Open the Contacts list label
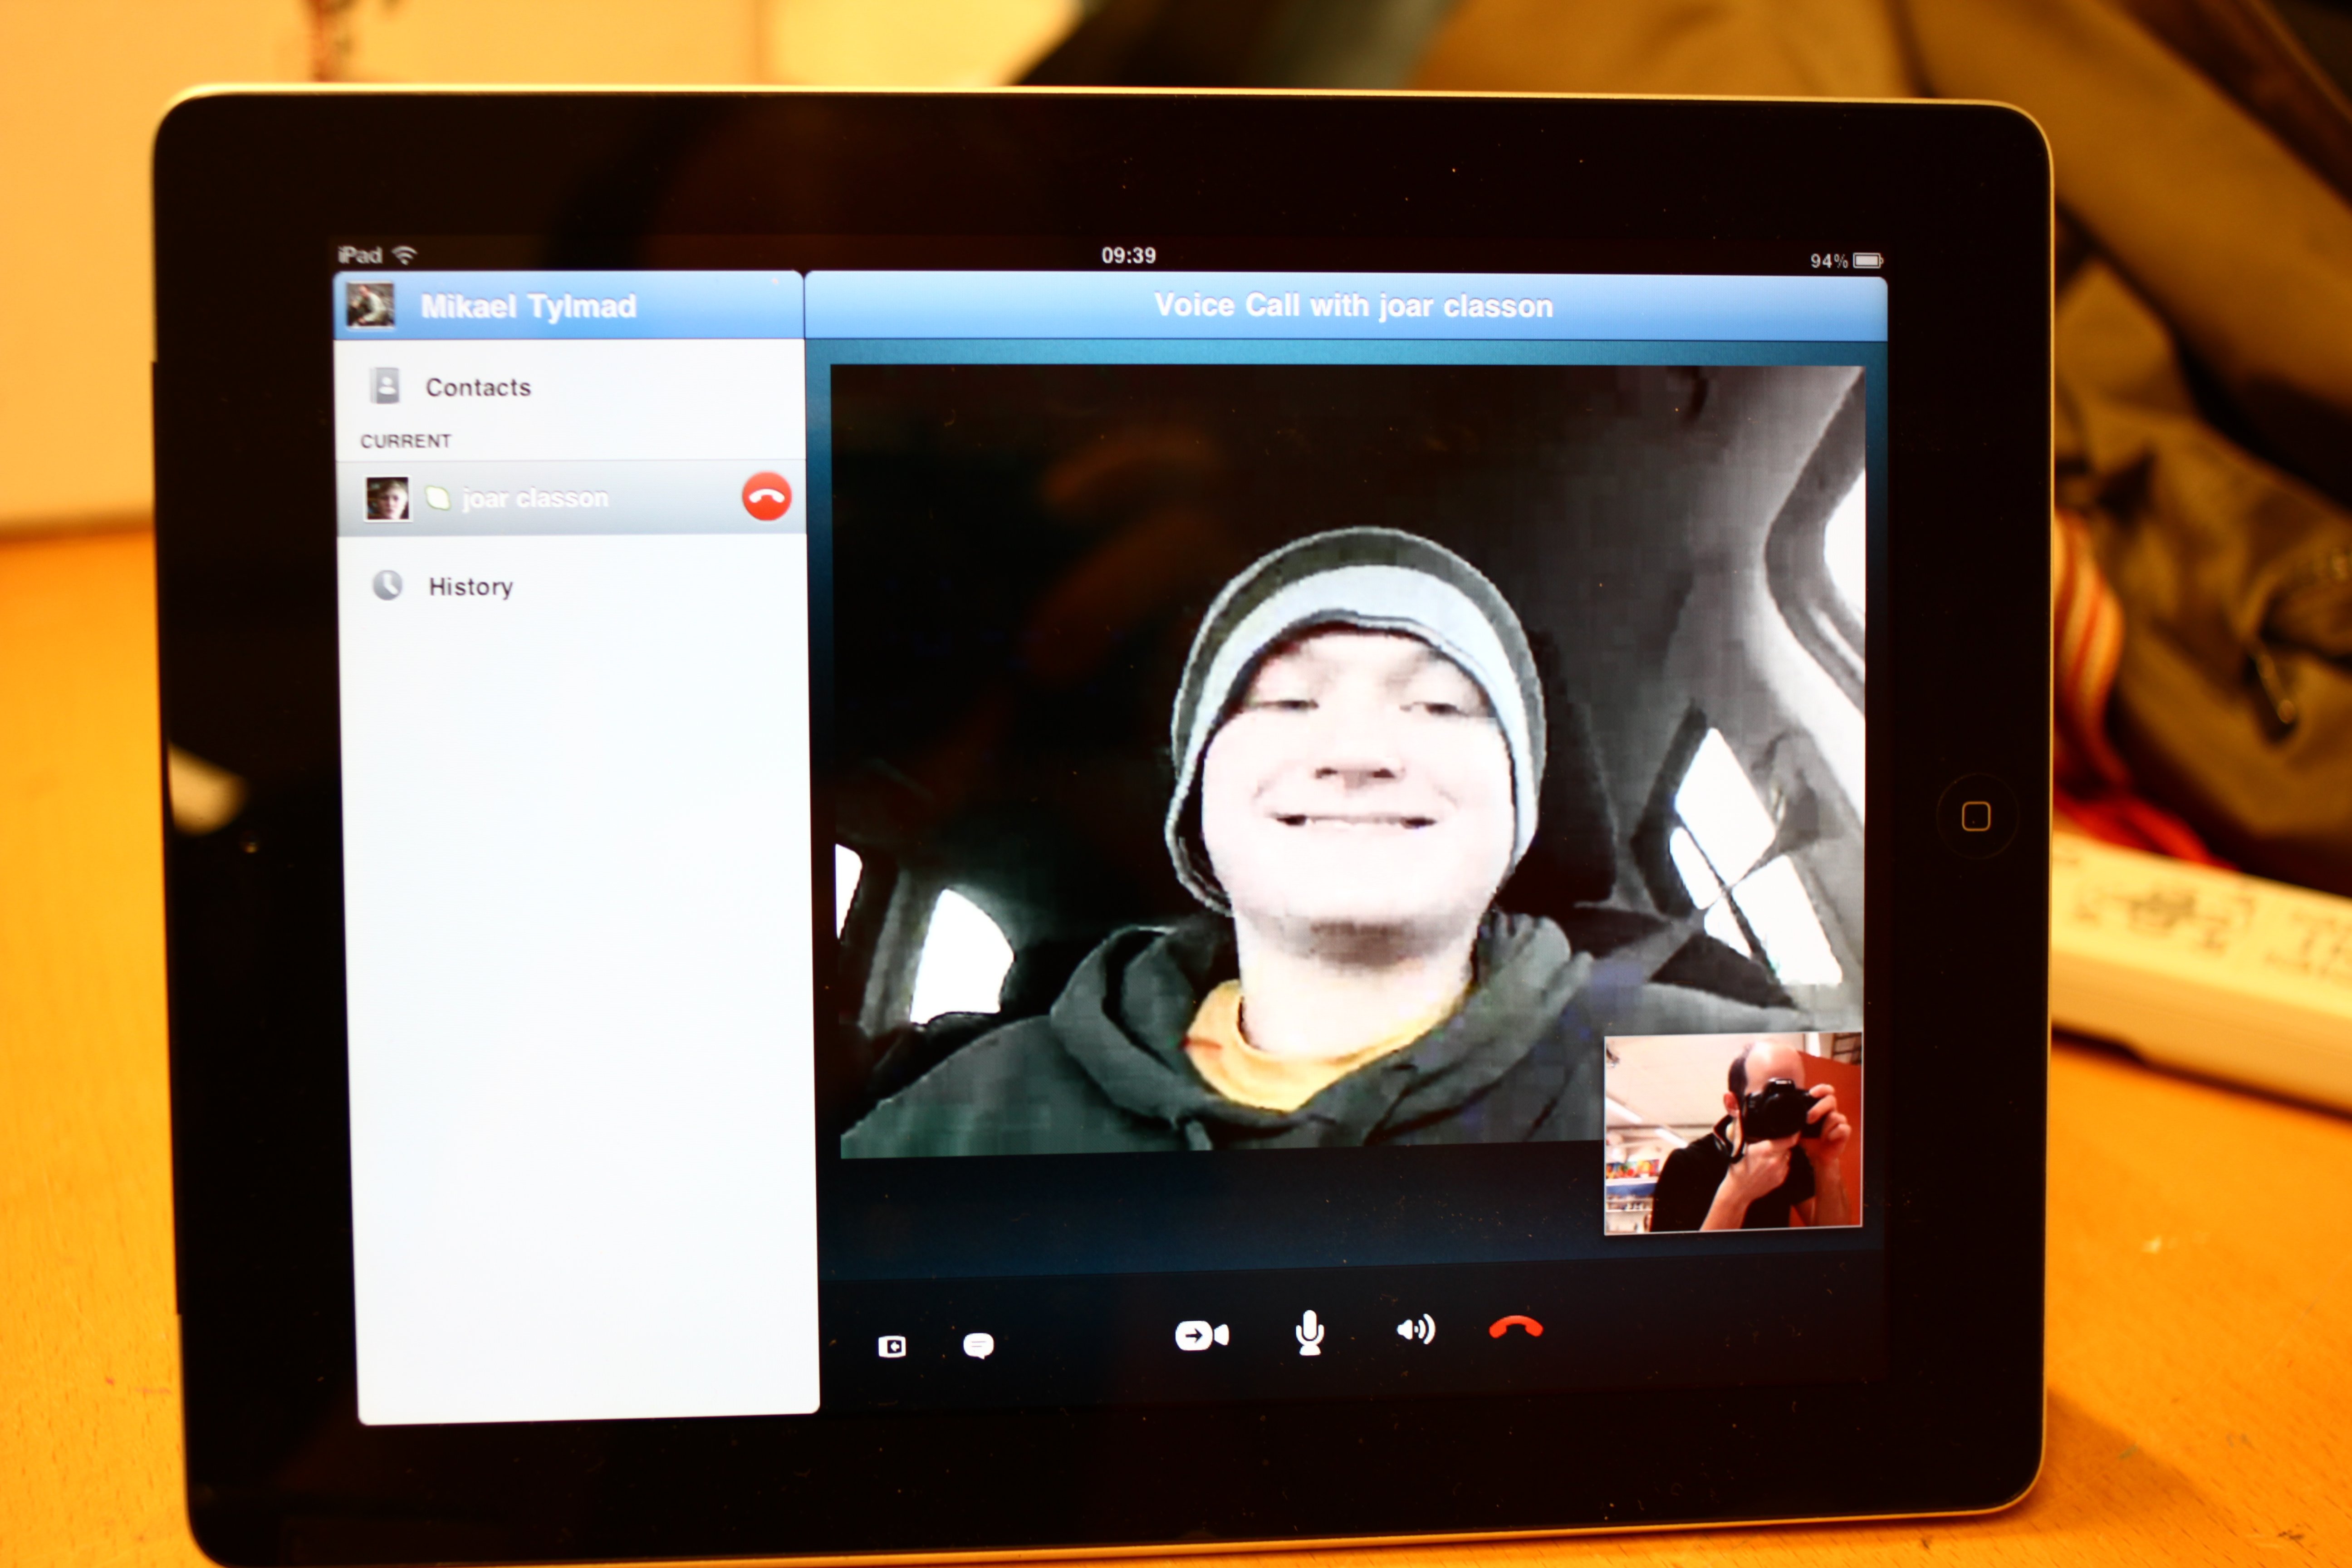This screenshot has width=2352, height=1568. 478,387
